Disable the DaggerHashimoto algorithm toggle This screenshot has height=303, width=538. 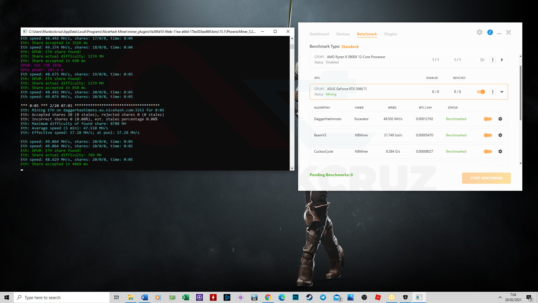(488, 119)
